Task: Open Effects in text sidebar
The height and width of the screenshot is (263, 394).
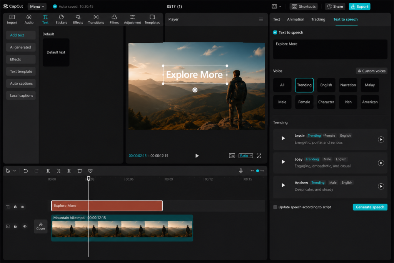Action: [21, 59]
